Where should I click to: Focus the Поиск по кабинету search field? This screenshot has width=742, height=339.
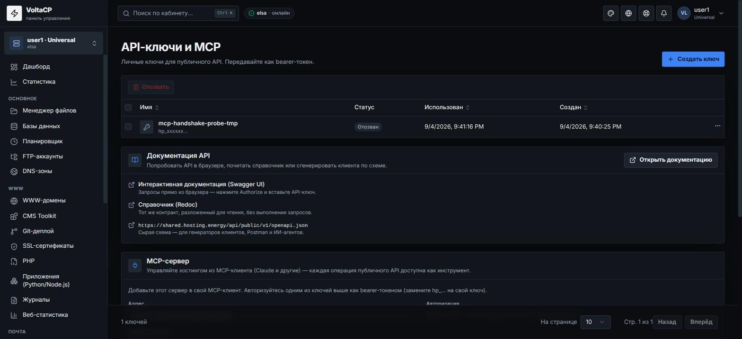click(x=178, y=13)
